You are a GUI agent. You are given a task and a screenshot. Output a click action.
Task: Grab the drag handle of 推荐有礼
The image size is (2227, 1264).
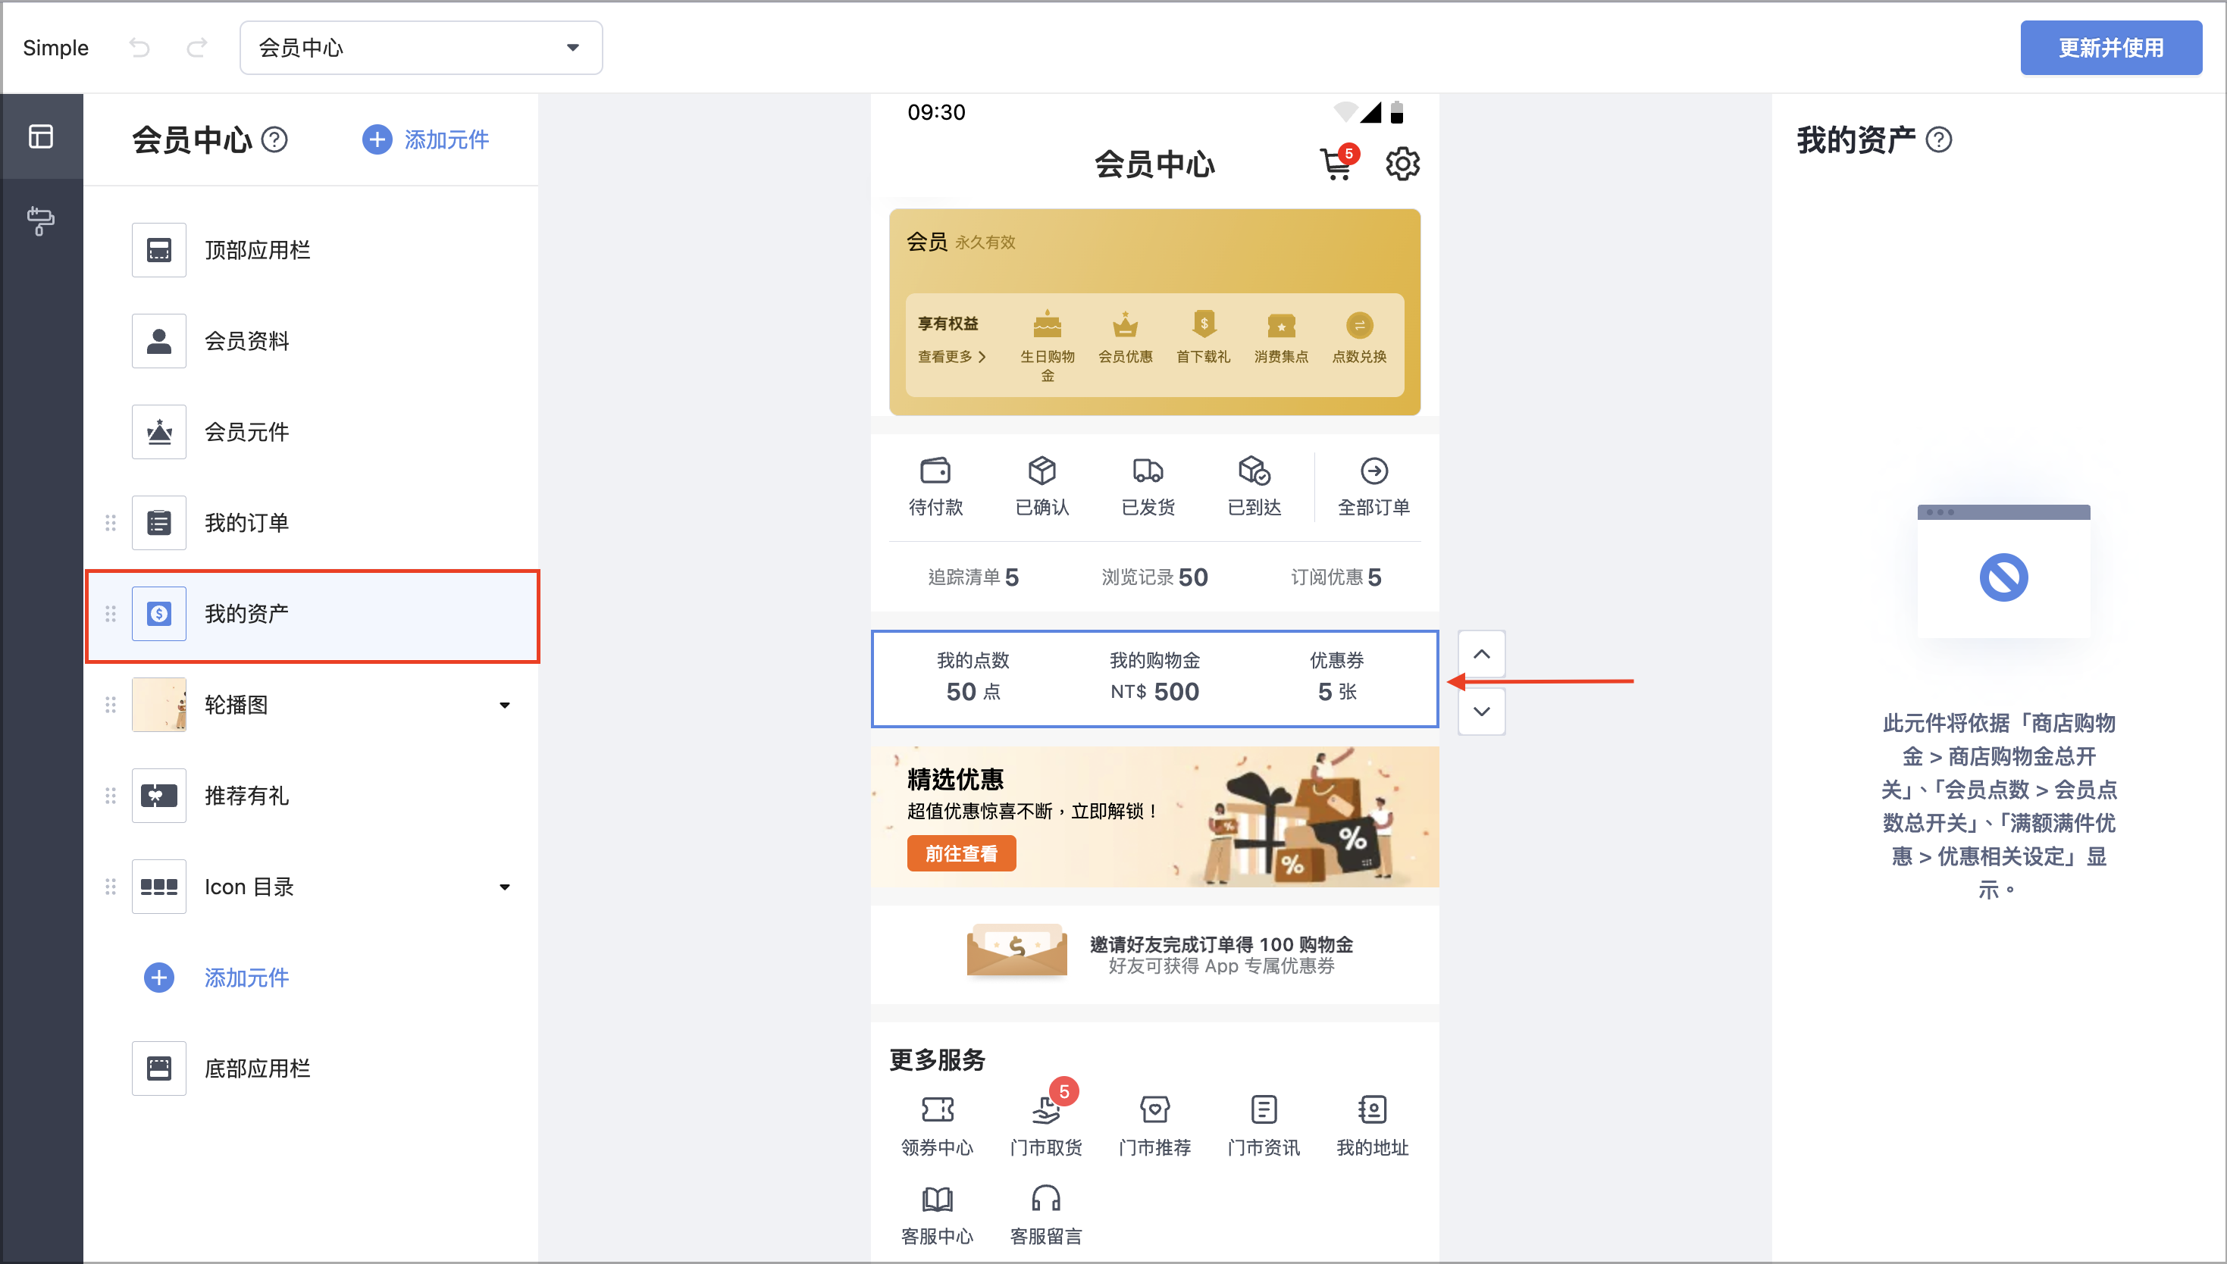tap(110, 795)
